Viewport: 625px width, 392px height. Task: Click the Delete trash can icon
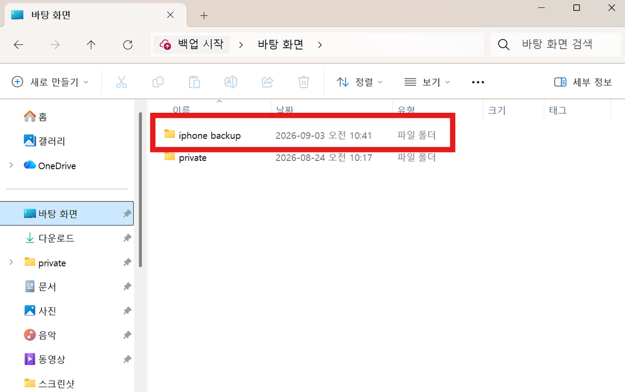304,82
